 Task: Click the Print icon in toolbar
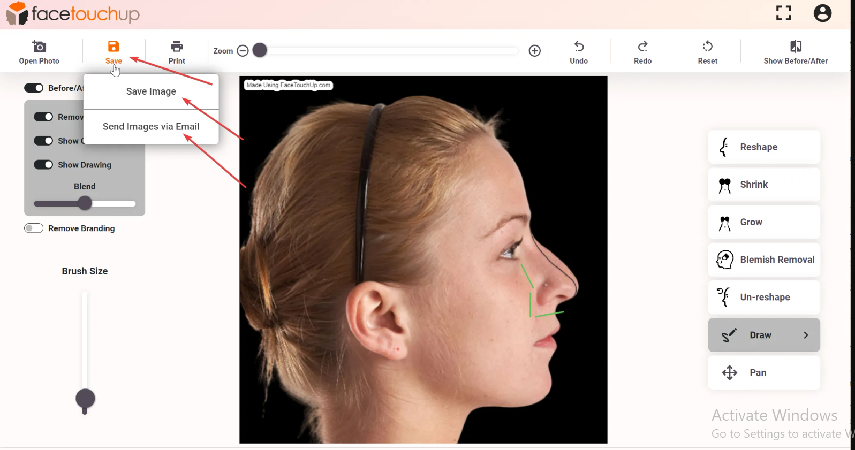pyautogui.click(x=177, y=47)
